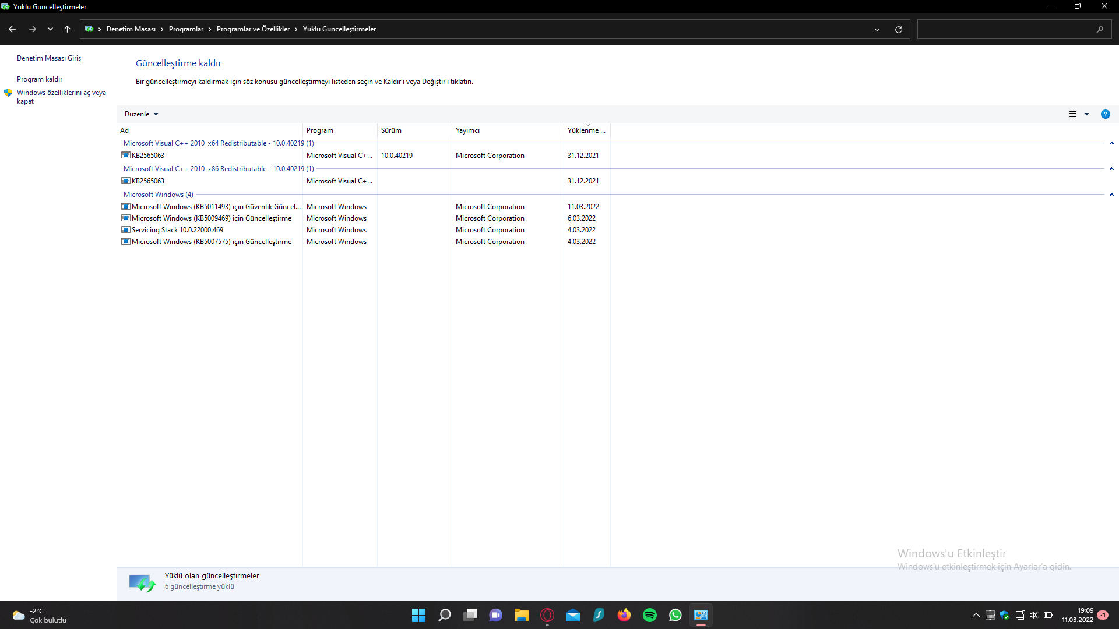This screenshot has height=629, width=1119.
Task: Open help with the blue question mark
Action: pos(1105,114)
